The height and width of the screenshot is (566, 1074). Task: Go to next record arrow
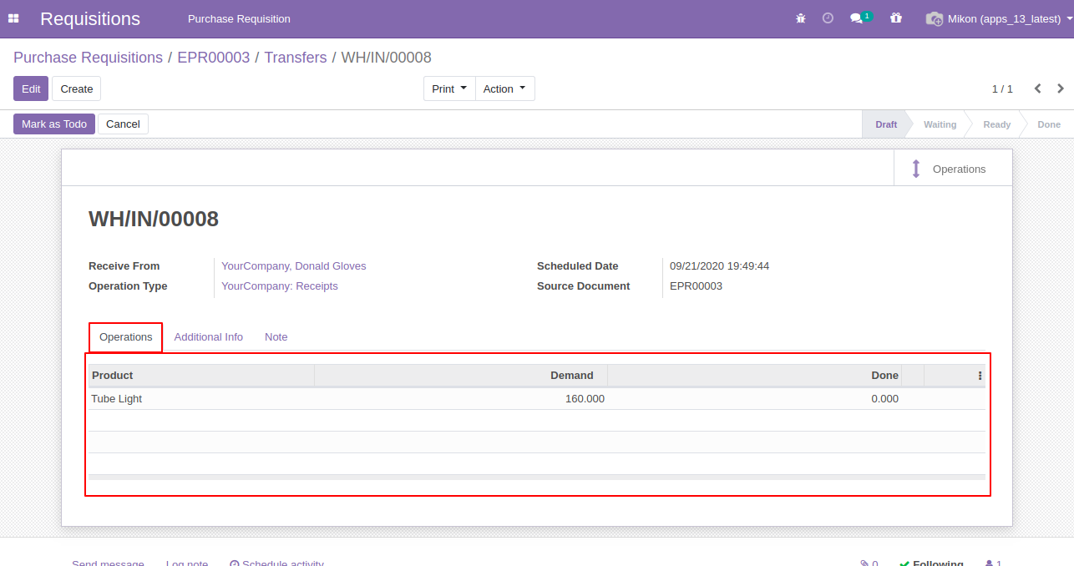pos(1061,88)
